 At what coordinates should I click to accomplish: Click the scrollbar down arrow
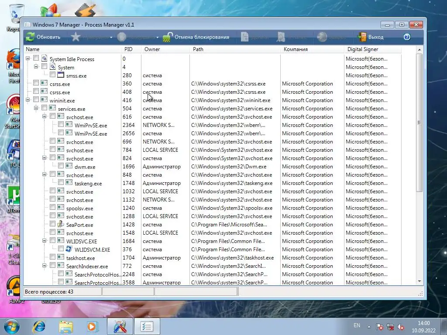(419, 281)
